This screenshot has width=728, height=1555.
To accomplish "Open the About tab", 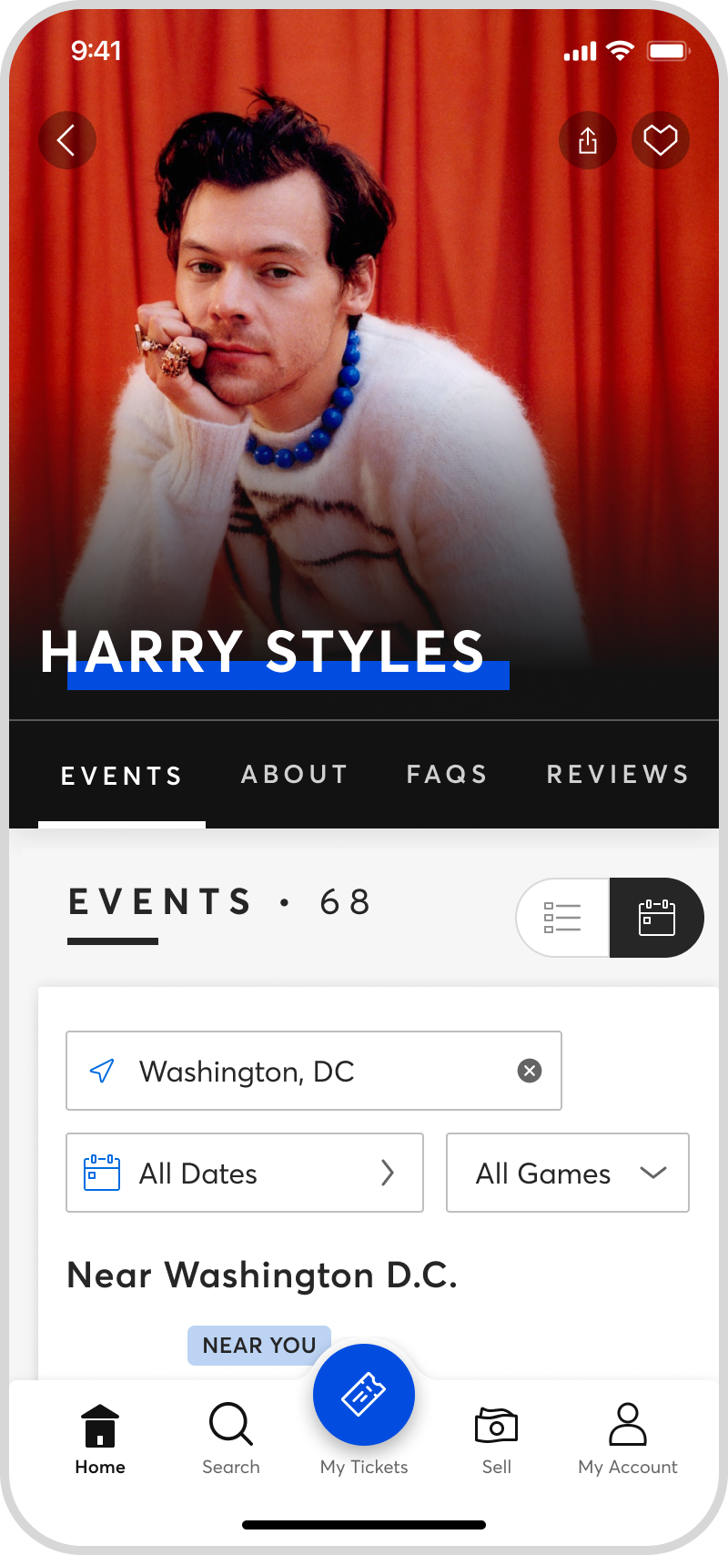I will click(x=295, y=775).
